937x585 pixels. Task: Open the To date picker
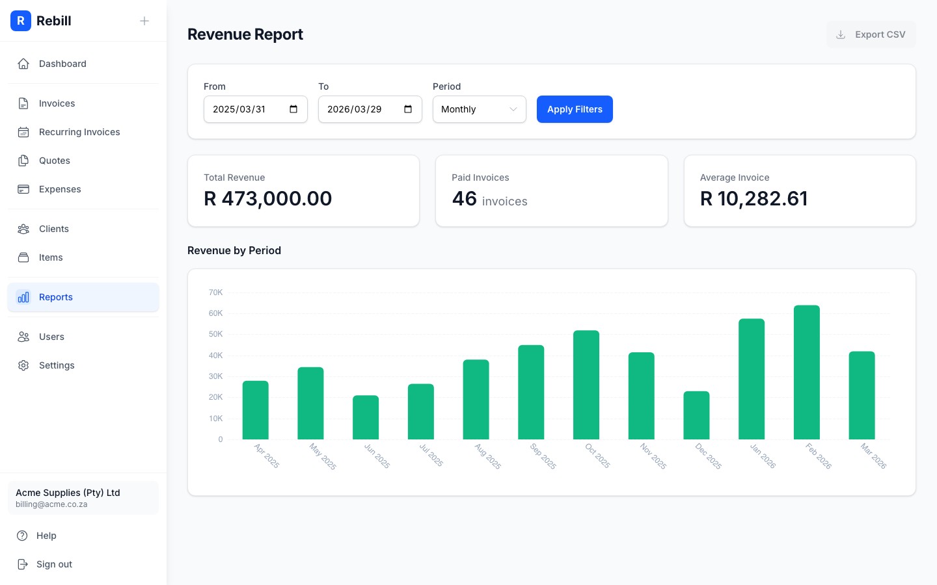[x=407, y=109]
